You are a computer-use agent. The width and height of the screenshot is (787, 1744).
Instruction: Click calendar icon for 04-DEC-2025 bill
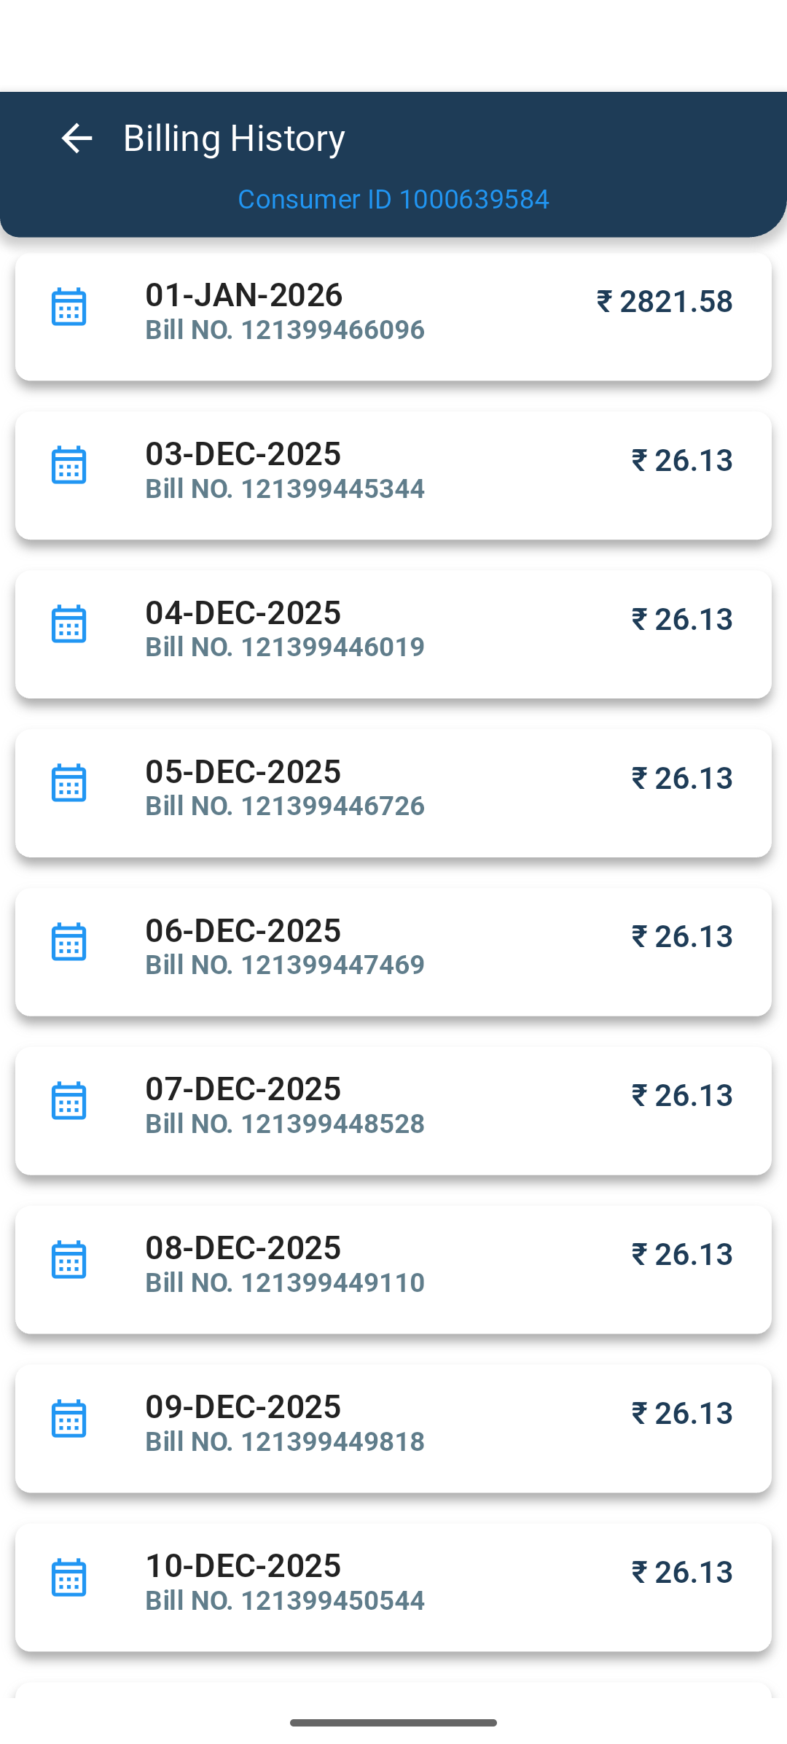(x=69, y=624)
